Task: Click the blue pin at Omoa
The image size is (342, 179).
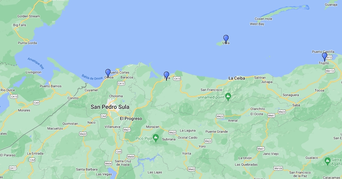Action: [x=108, y=73]
